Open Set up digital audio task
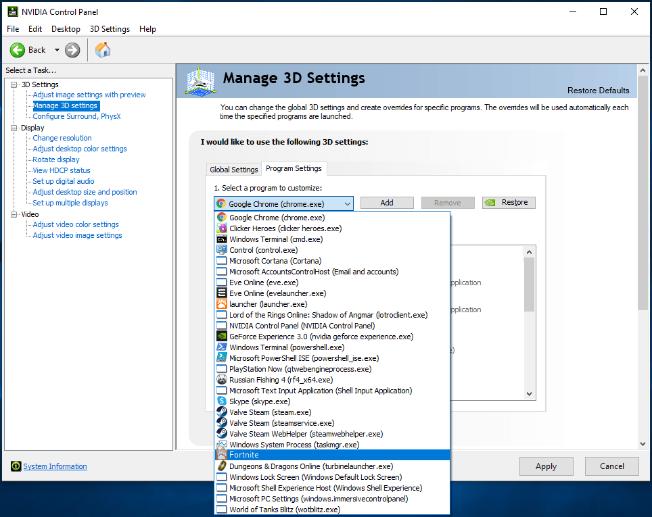This screenshot has width=652, height=517. (63, 181)
